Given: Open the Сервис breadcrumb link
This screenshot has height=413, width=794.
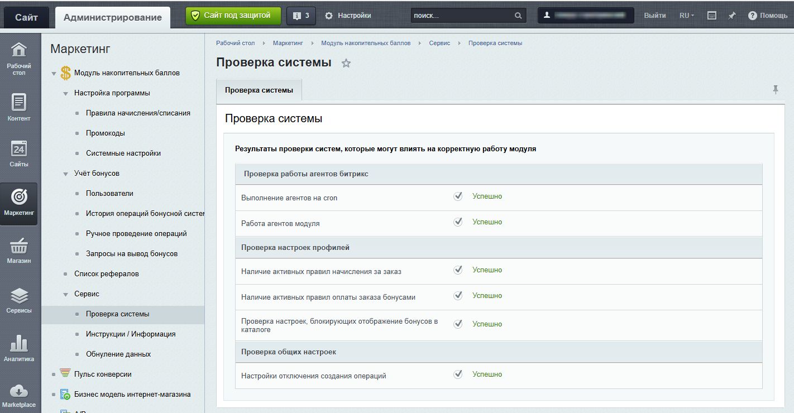Looking at the screenshot, I should click(x=439, y=43).
